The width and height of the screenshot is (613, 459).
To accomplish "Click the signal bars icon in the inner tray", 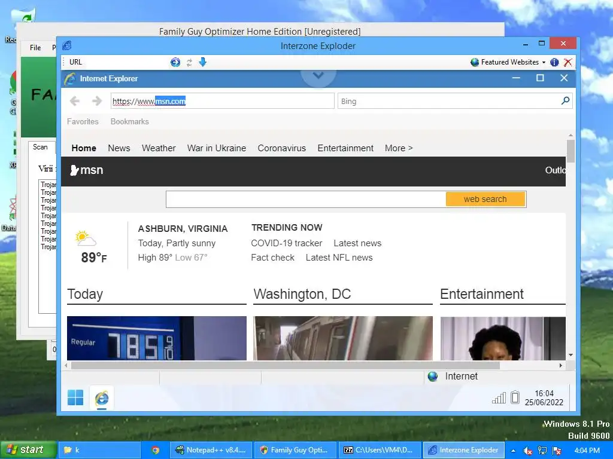I will point(499,397).
